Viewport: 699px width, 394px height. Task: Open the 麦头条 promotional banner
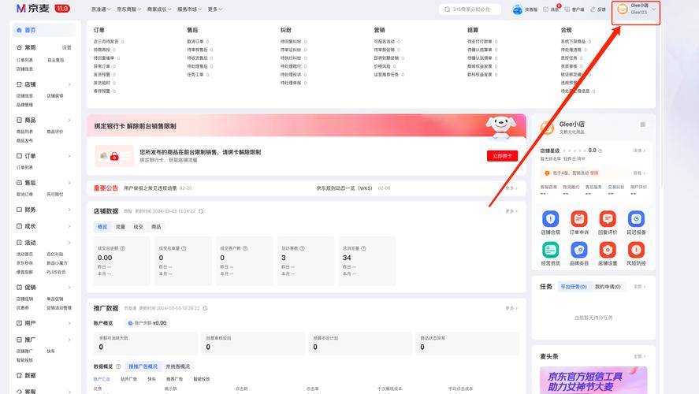click(x=593, y=380)
